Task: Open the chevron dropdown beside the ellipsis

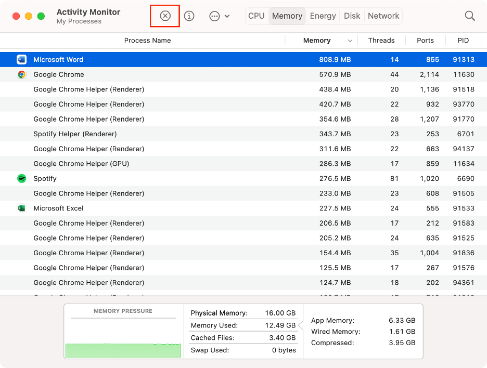Action: (227, 16)
